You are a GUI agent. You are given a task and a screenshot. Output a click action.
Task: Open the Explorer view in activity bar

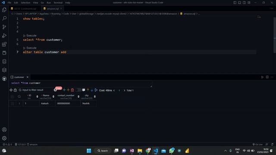(x=4, y=9)
